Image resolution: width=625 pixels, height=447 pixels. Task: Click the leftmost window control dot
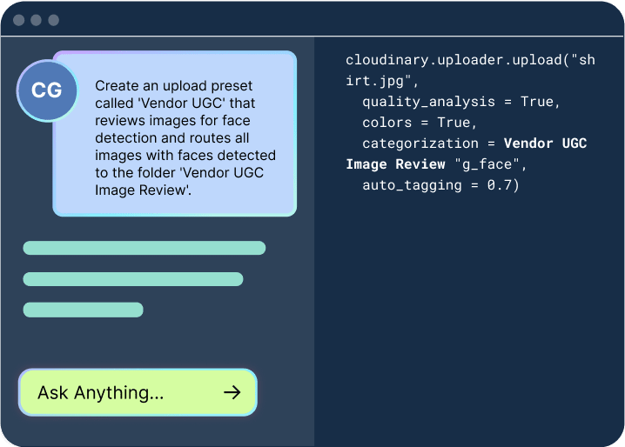(18, 19)
